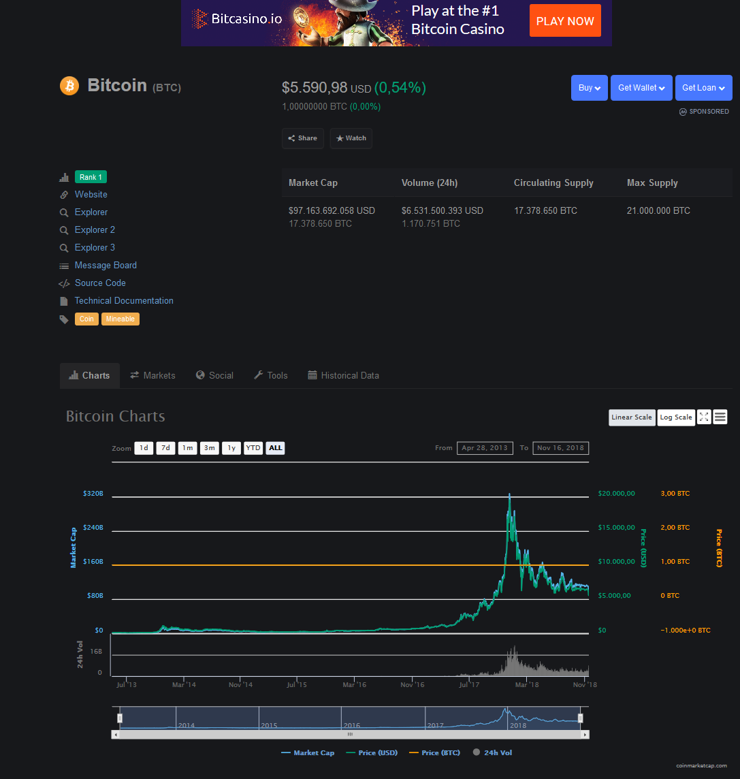Screen dimensions: 740x779
Task: Click the 17.378.650 BTC circulating supply value
Action: coord(546,210)
